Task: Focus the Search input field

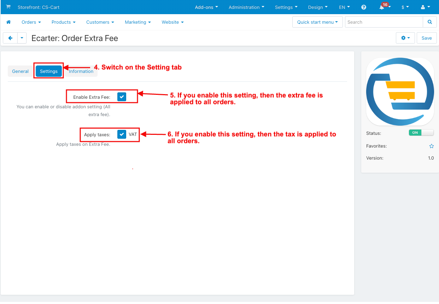Action: click(x=384, y=22)
